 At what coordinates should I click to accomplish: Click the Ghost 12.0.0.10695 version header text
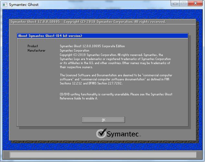tap(36, 22)
